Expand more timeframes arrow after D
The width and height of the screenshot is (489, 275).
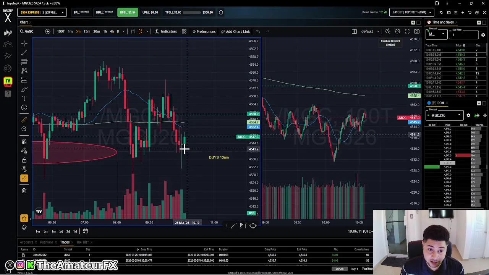(123, 31)
